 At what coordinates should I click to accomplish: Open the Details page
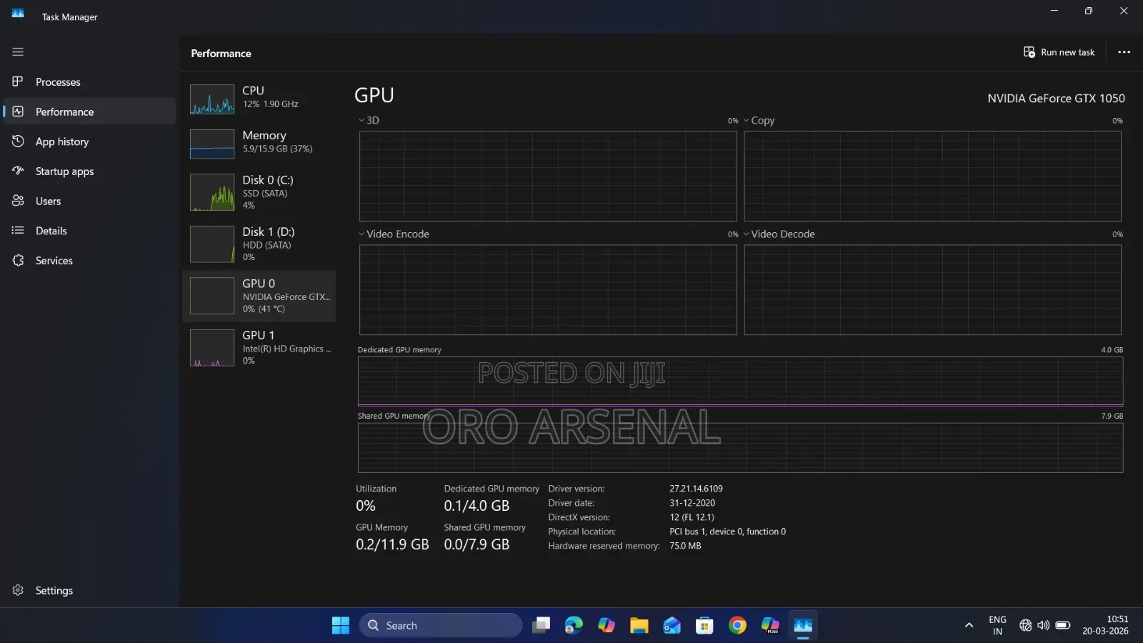tap(89, 231)
